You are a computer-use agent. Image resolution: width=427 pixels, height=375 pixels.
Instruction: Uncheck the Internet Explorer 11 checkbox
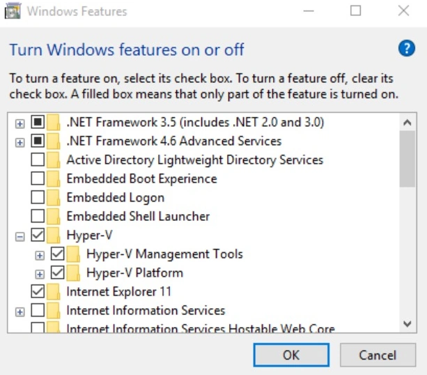tap(38, 291)
